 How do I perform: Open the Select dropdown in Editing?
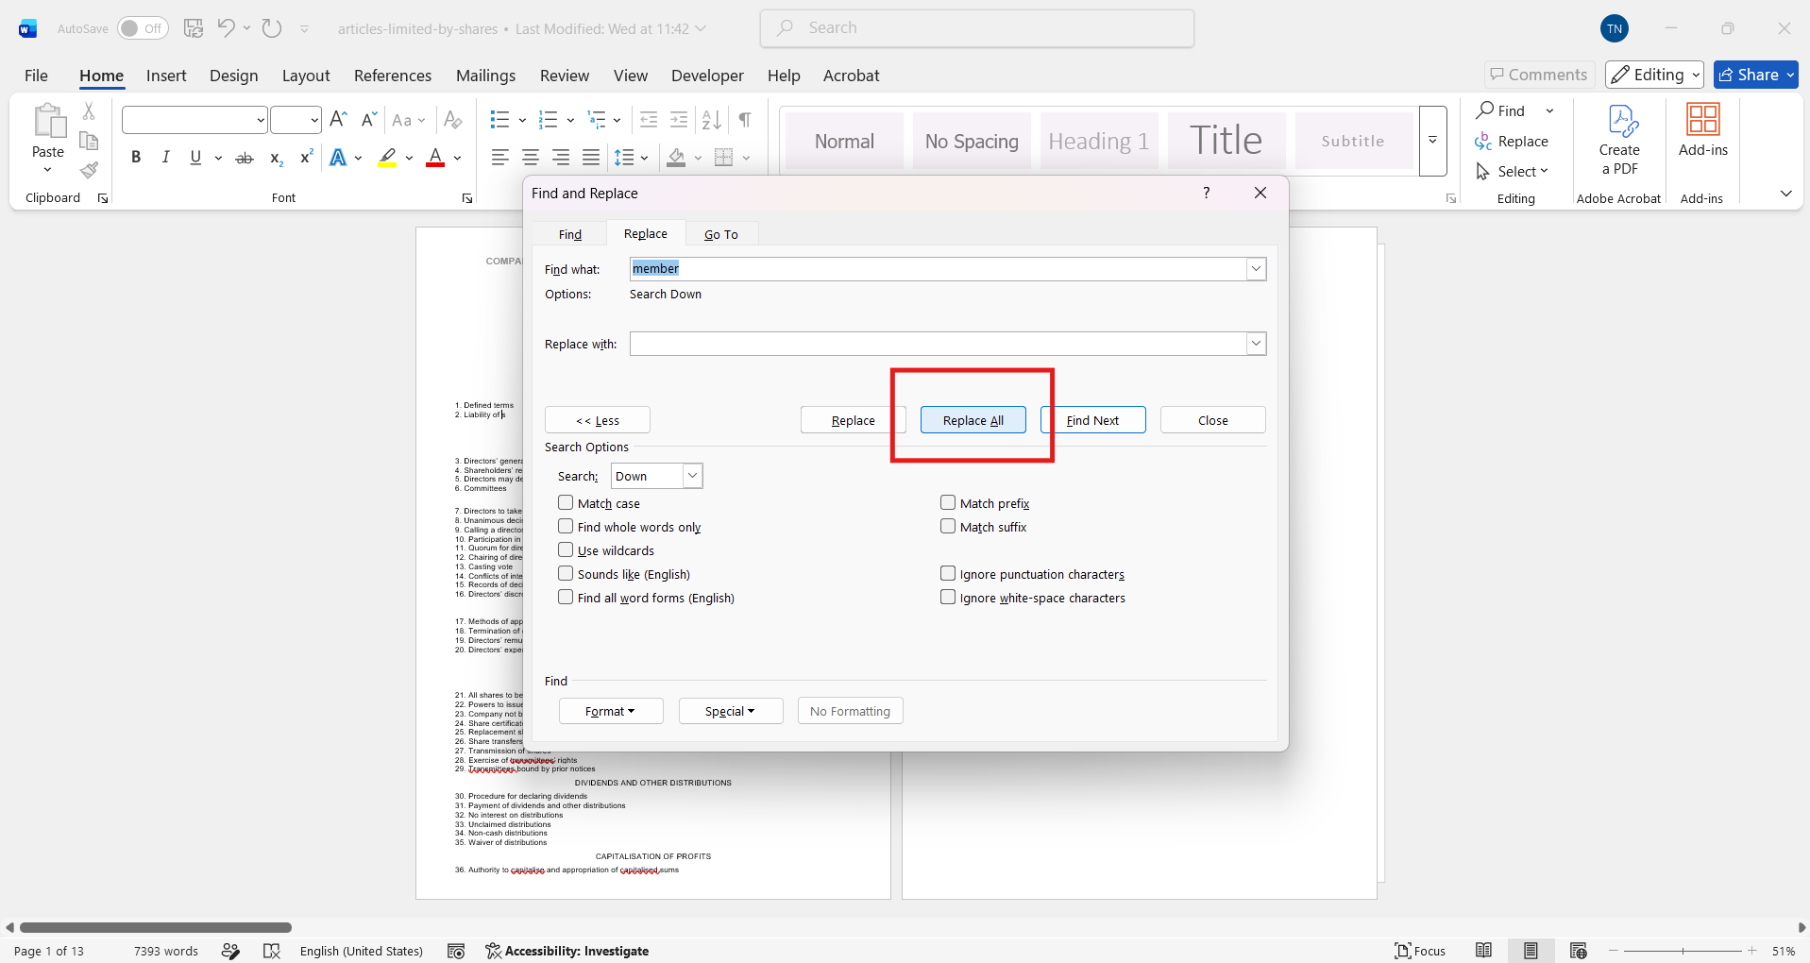point(1513,171)
